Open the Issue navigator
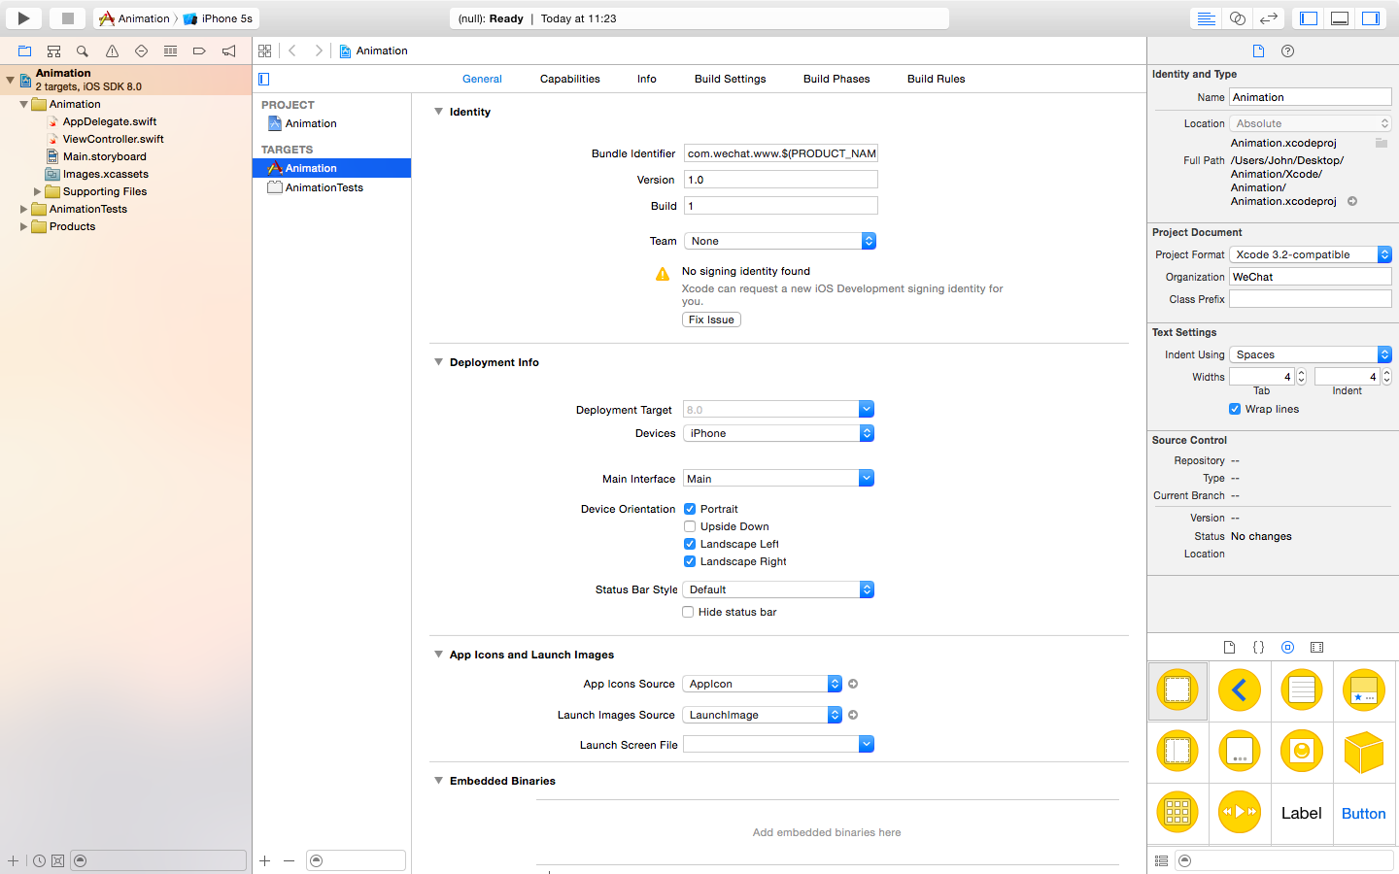The width and height of the screenshot is (1399, 874). [111, 50]
